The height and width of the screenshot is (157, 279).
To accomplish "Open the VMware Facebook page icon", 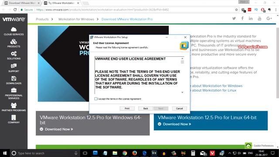I will [x=242, y=18].
